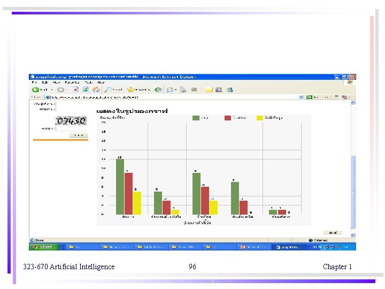Click the Windows flag throbber logo

pos(350,82)
